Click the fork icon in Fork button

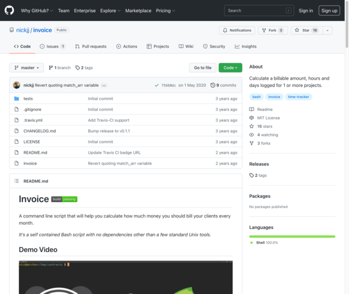click(264, 30)
